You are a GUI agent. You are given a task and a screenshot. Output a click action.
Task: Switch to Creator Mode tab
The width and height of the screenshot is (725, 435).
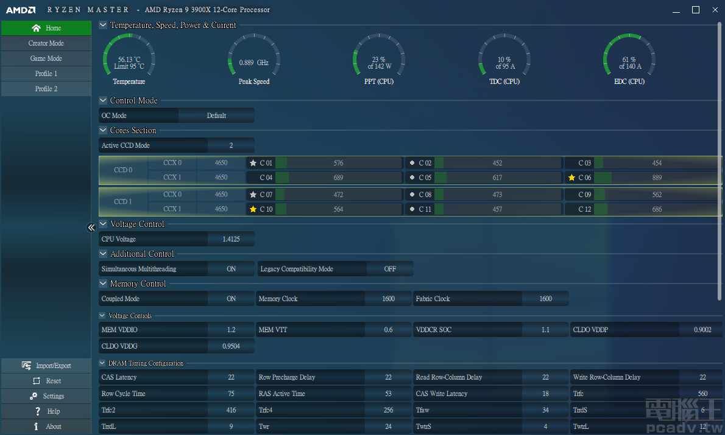(x=46, y=43)
